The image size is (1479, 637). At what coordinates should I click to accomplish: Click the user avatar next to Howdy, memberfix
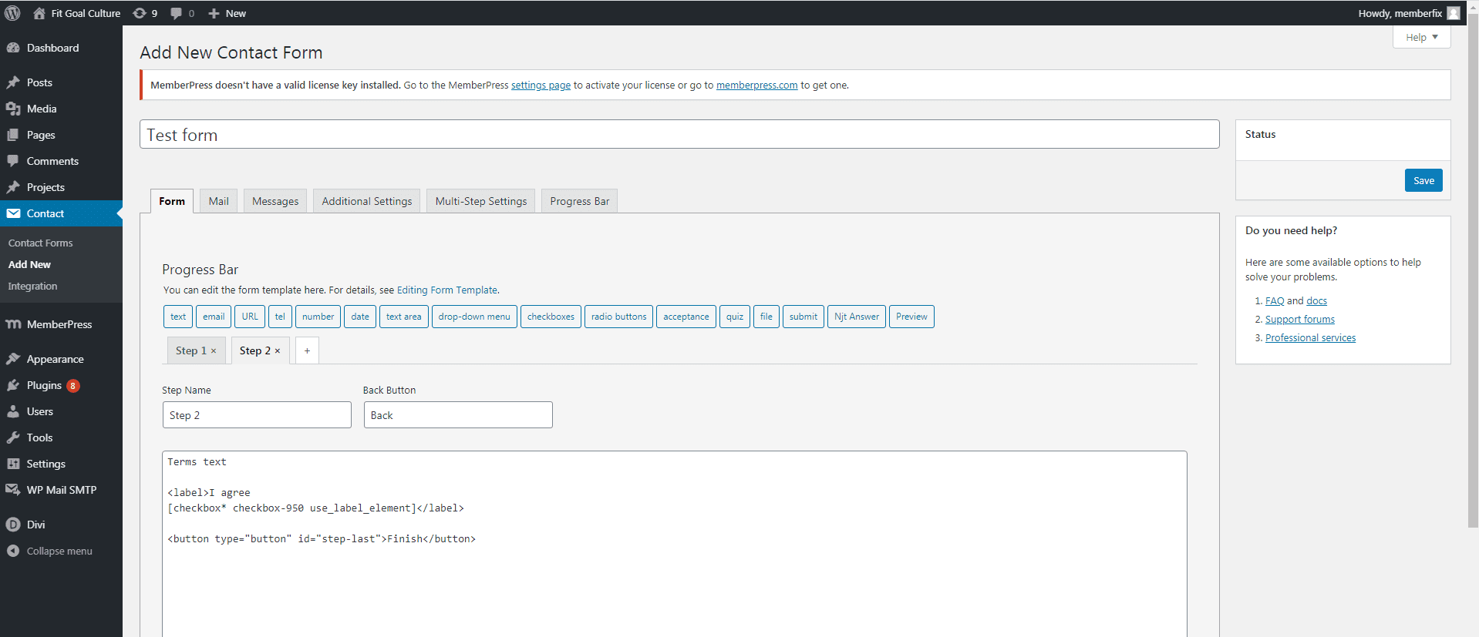click(1454, 13)
